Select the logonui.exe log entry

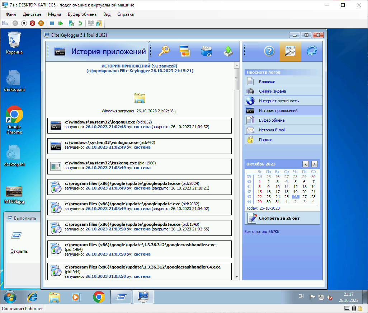click(x=140, y=126)
